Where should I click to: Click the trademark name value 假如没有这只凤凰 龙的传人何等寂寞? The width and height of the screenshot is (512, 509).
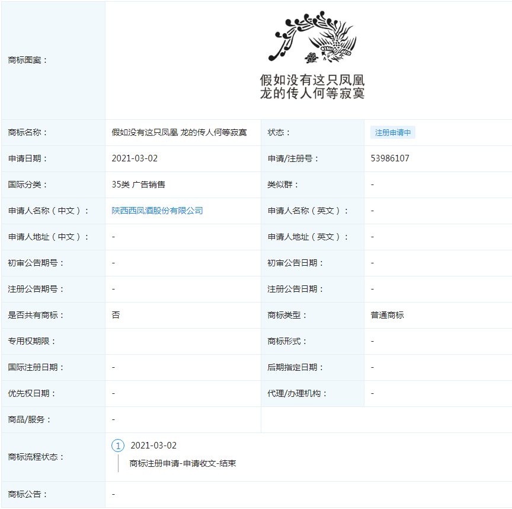click(179, 132)
